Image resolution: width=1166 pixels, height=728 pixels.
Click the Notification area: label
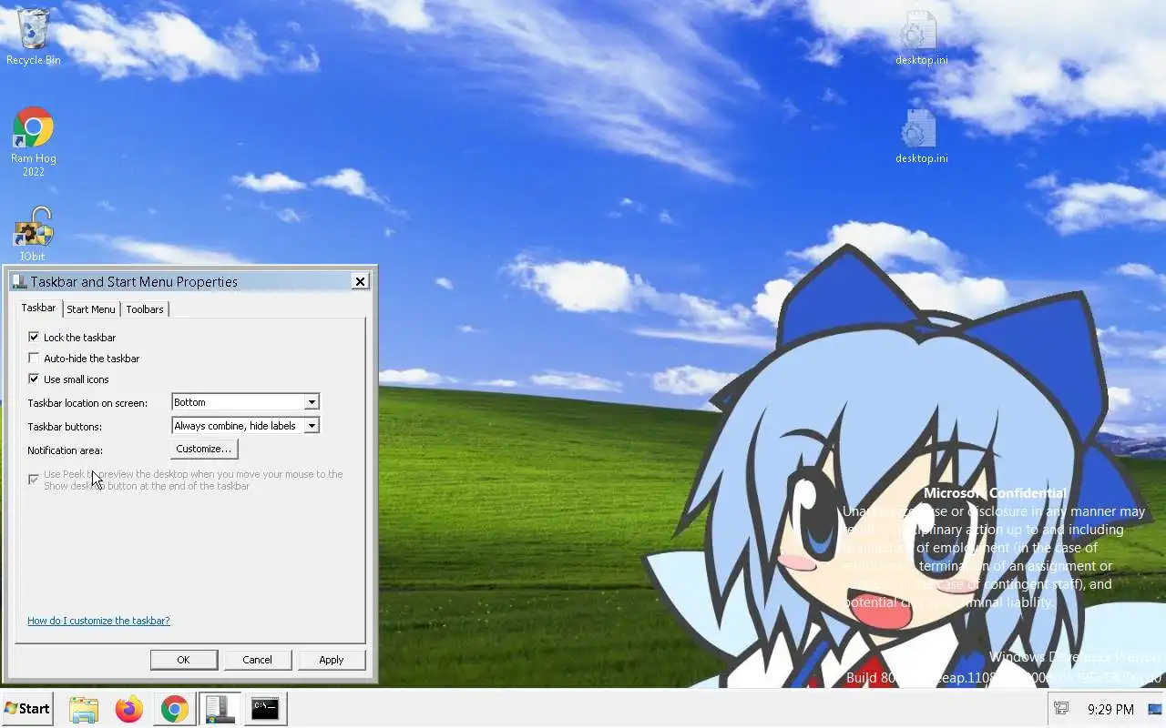[x=65, y=450]
